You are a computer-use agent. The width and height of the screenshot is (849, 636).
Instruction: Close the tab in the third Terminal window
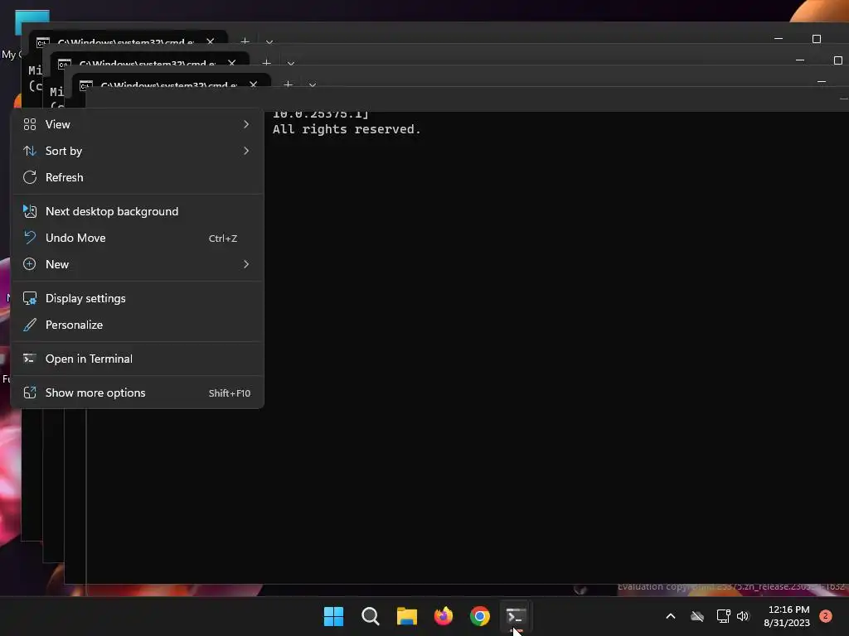tap(254, 84)
